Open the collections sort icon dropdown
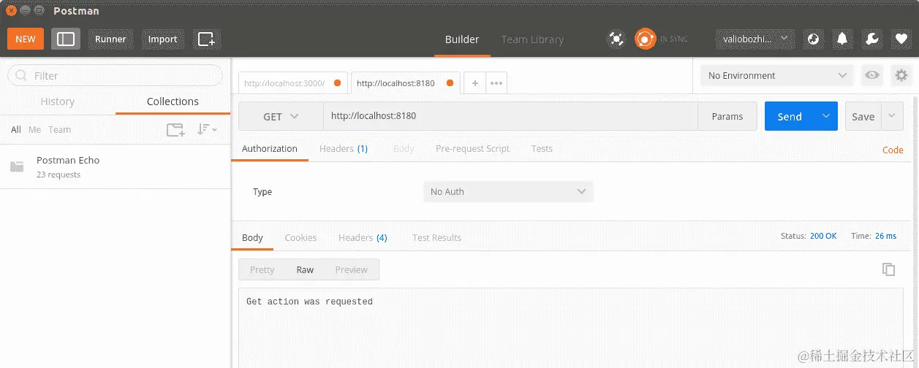Viewport: 919px width, 368px height. (207, 130)
